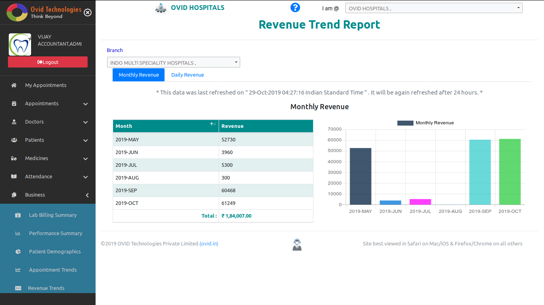This screenshot has width=544, height=305.
Task: Select the Monthly Revenue tab
Action: [x=139, y=75]
